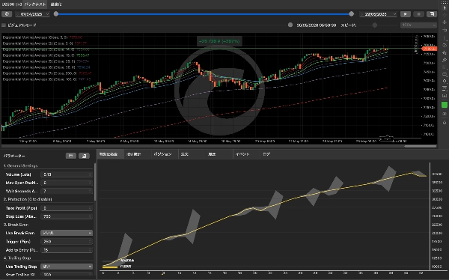This screenshot has height=280, width=449.
Task: Select the rectangle shape tool
Action: click(445, 74)
